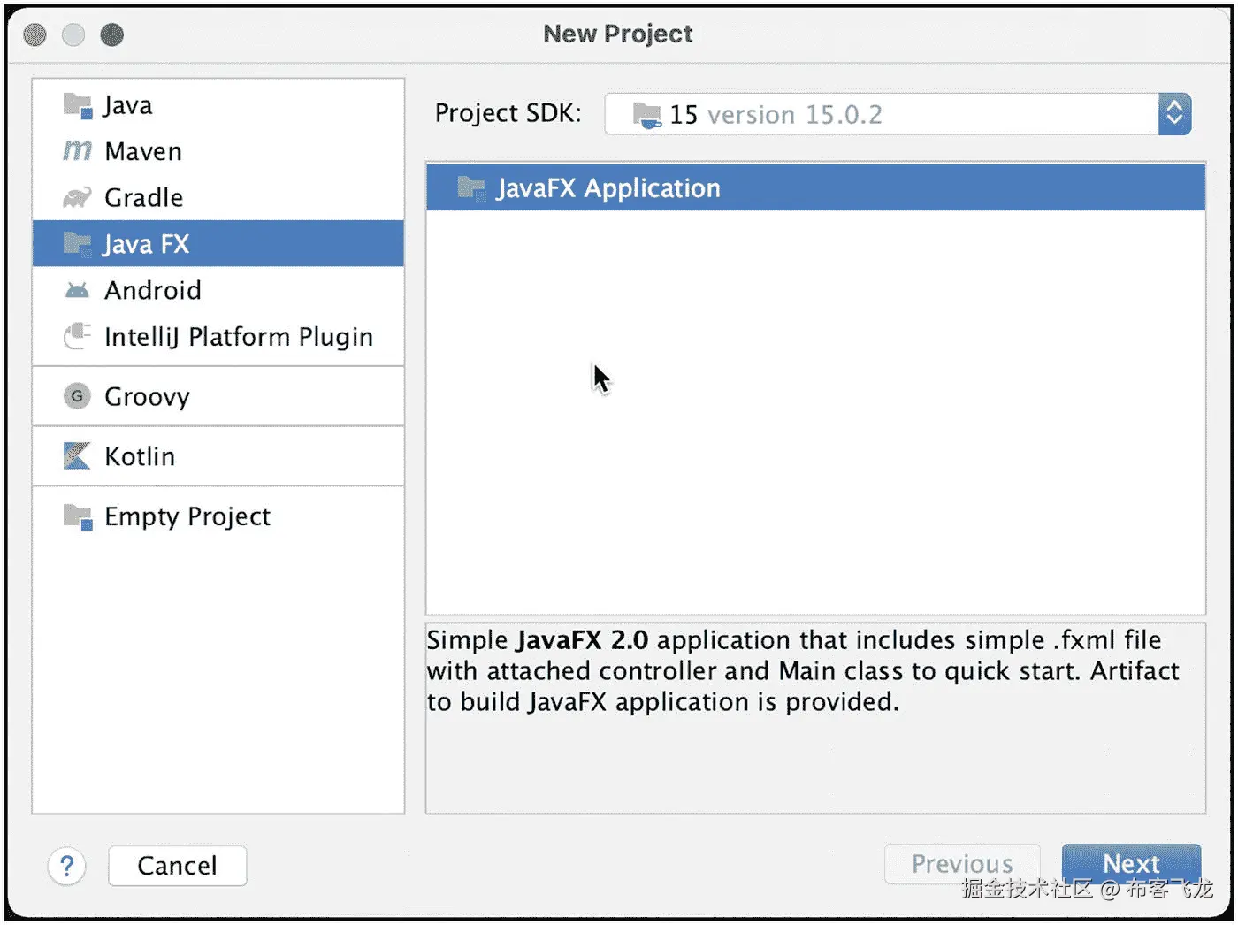Choose the Kotlin project type label
The width and height of the screenshot is (1238, 925).
pyautogui.click(x=140, y=456)
